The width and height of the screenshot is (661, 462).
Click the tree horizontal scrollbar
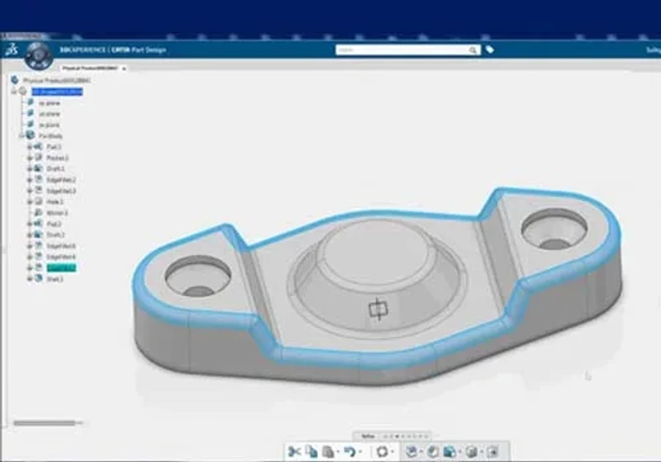(45, 423)
